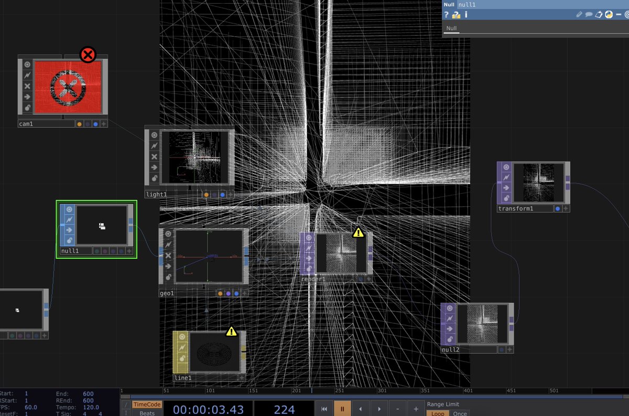Click the plus icon on light1 node footer
Image resolution: width=629 pixels, height=416 pixels.
click(x=230, y=195)
